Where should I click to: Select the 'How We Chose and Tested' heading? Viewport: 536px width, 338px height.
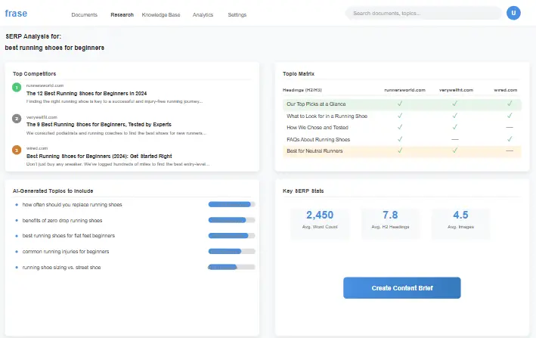tap(318, 128)
